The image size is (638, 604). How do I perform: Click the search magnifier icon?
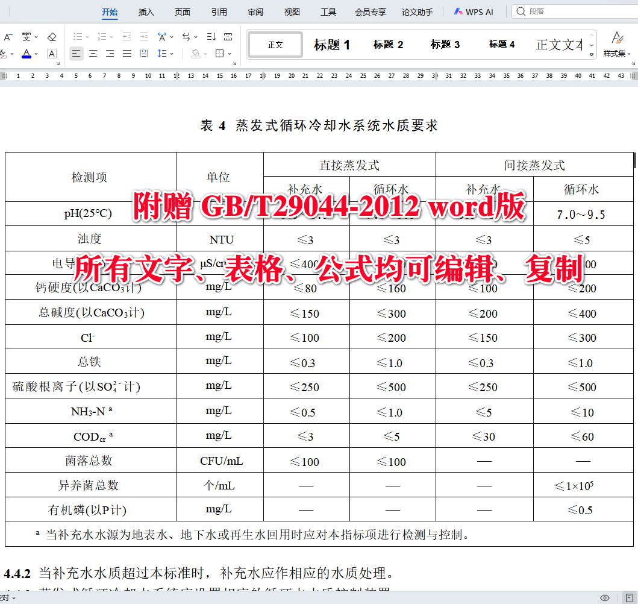(521, 11)
